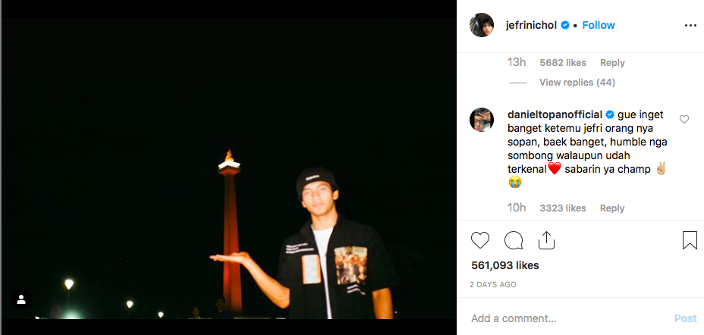The width and height of the screenshot is (704, 335).
Task: Like danieltopanofficial's comment
Action: pyautogui.click(x=684, y=119)
